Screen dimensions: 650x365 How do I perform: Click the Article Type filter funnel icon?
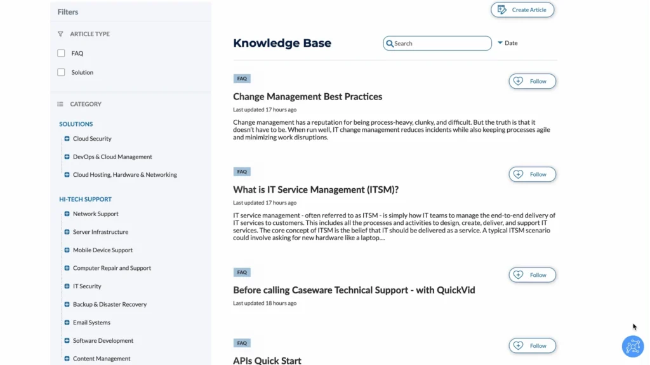tap(60, 34)
